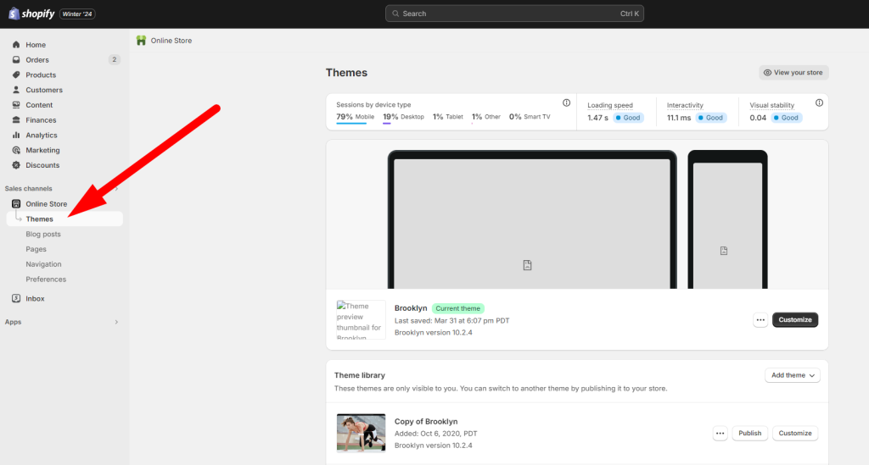Click the eye icon in View your store
Screen dimensions: 869x465
tap(767, 73)
